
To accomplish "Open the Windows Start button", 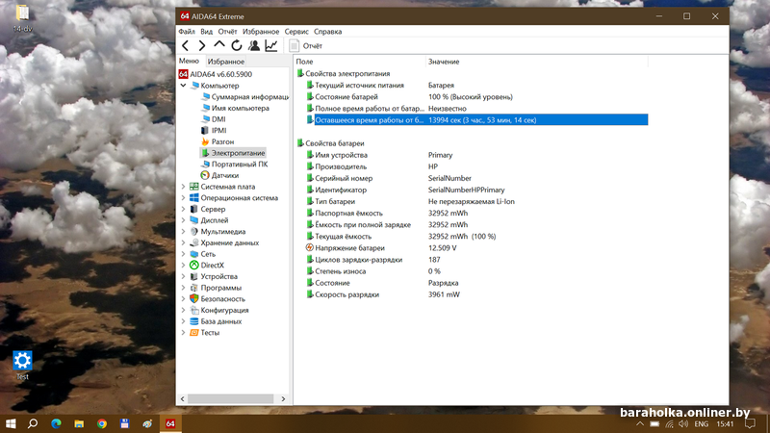I will pos(11,423).
